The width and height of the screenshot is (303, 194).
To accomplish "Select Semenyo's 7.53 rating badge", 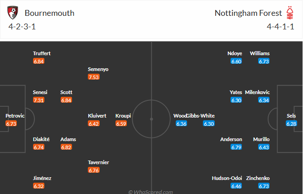I will pos(94,77).
